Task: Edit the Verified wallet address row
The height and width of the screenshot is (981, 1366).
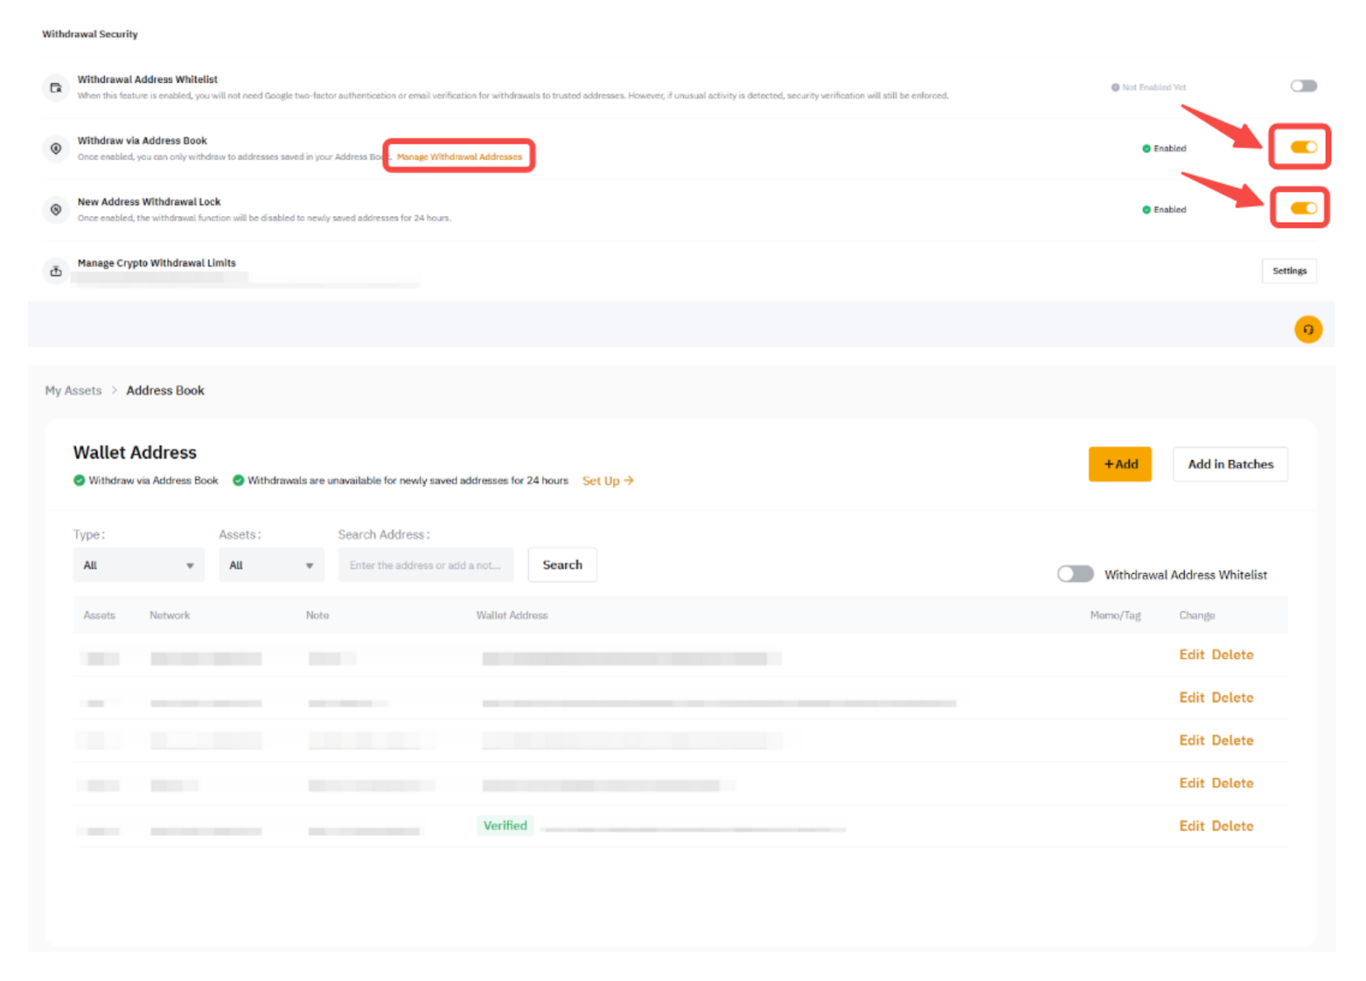Action: (x=1192, y=826)
